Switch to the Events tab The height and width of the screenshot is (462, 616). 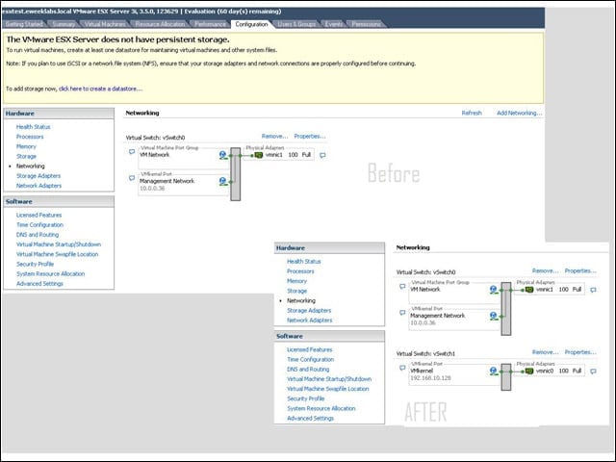coord(334,24)
